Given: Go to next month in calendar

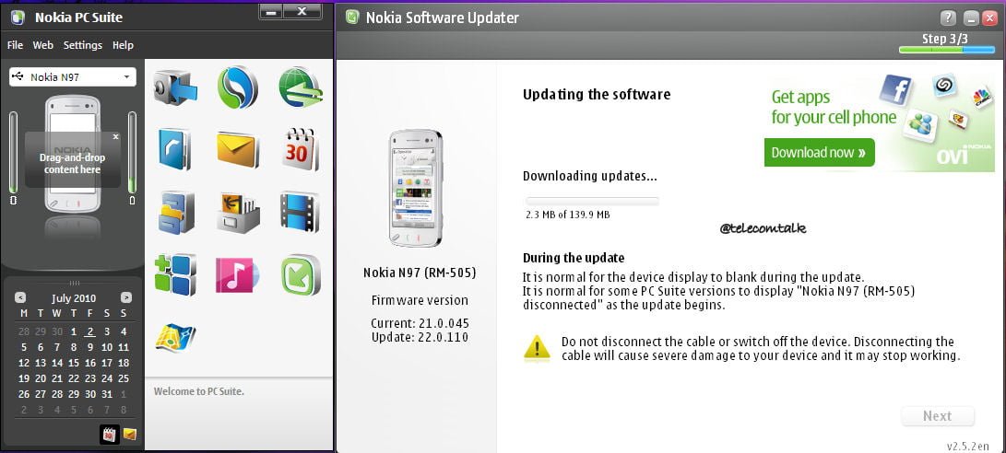Looking at the screenshot, I should [x=125, y=298].
